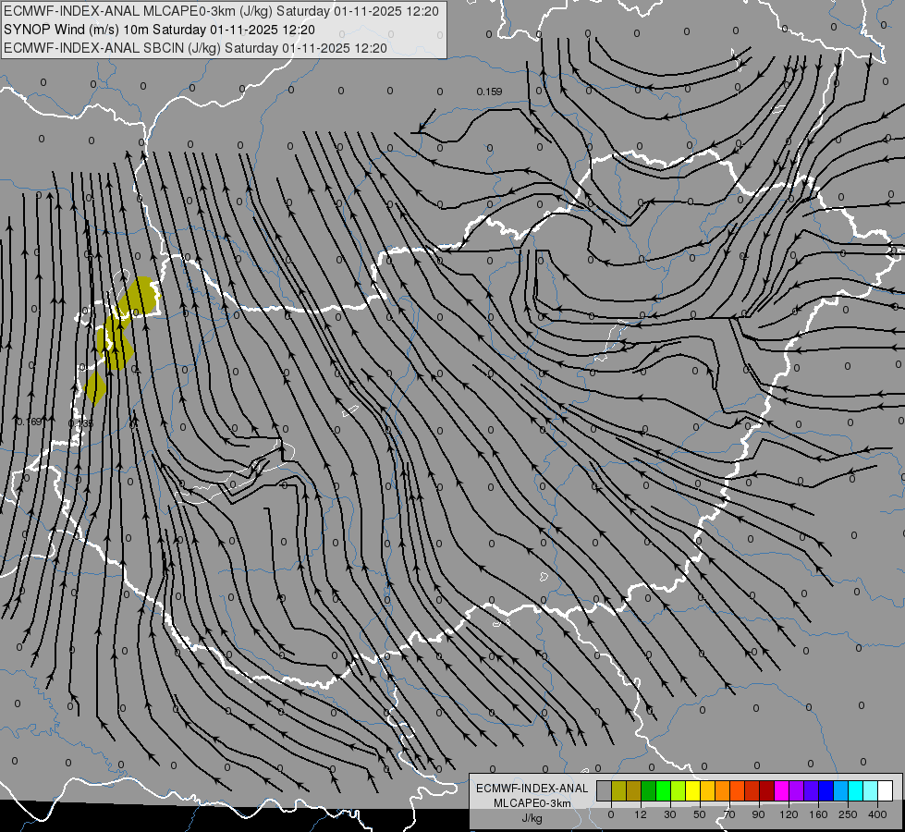
Task: Select the pure yellow legend swatch left of 50
Action: 693,791
